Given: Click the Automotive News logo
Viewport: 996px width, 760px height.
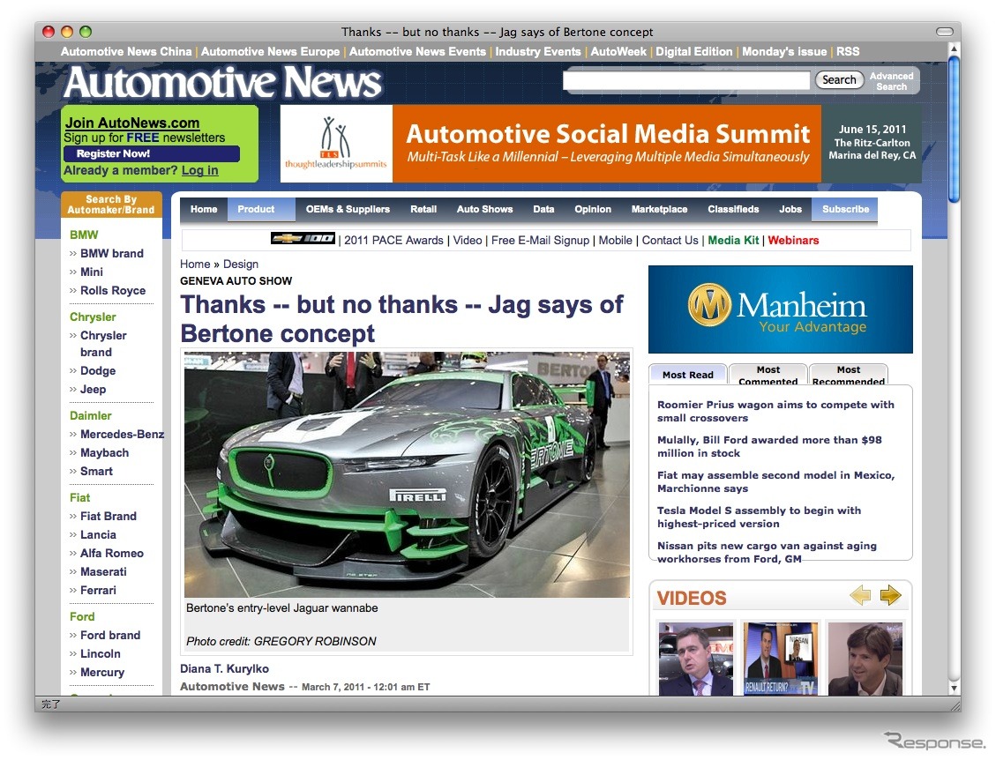Looking at the screenshot, I should click(x=222, y=83).
